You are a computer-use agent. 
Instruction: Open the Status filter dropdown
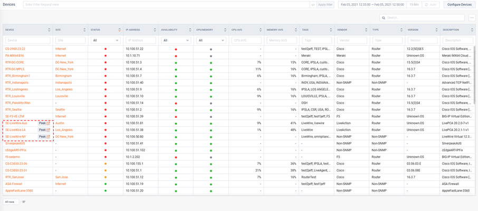tap(106, 40)
